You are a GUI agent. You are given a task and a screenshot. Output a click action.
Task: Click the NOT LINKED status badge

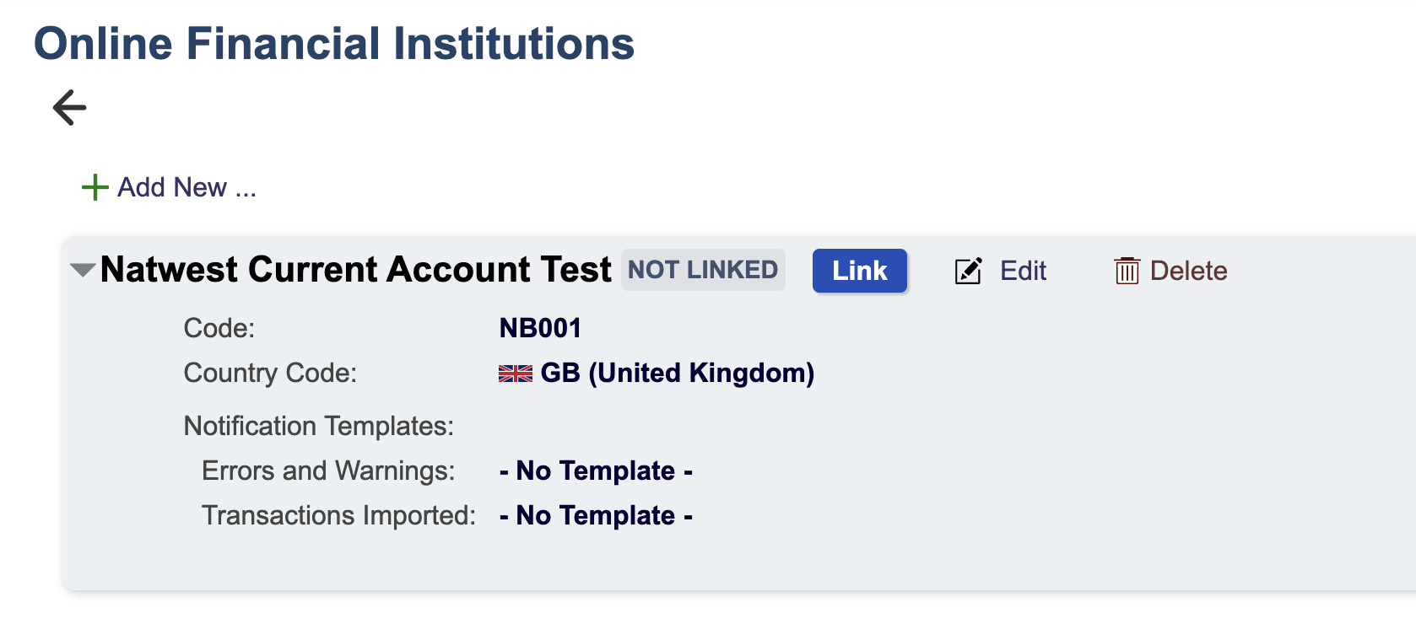(703, 270)
